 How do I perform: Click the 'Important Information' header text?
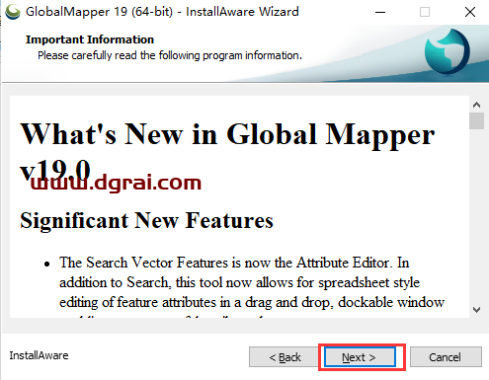coord(90,39)
